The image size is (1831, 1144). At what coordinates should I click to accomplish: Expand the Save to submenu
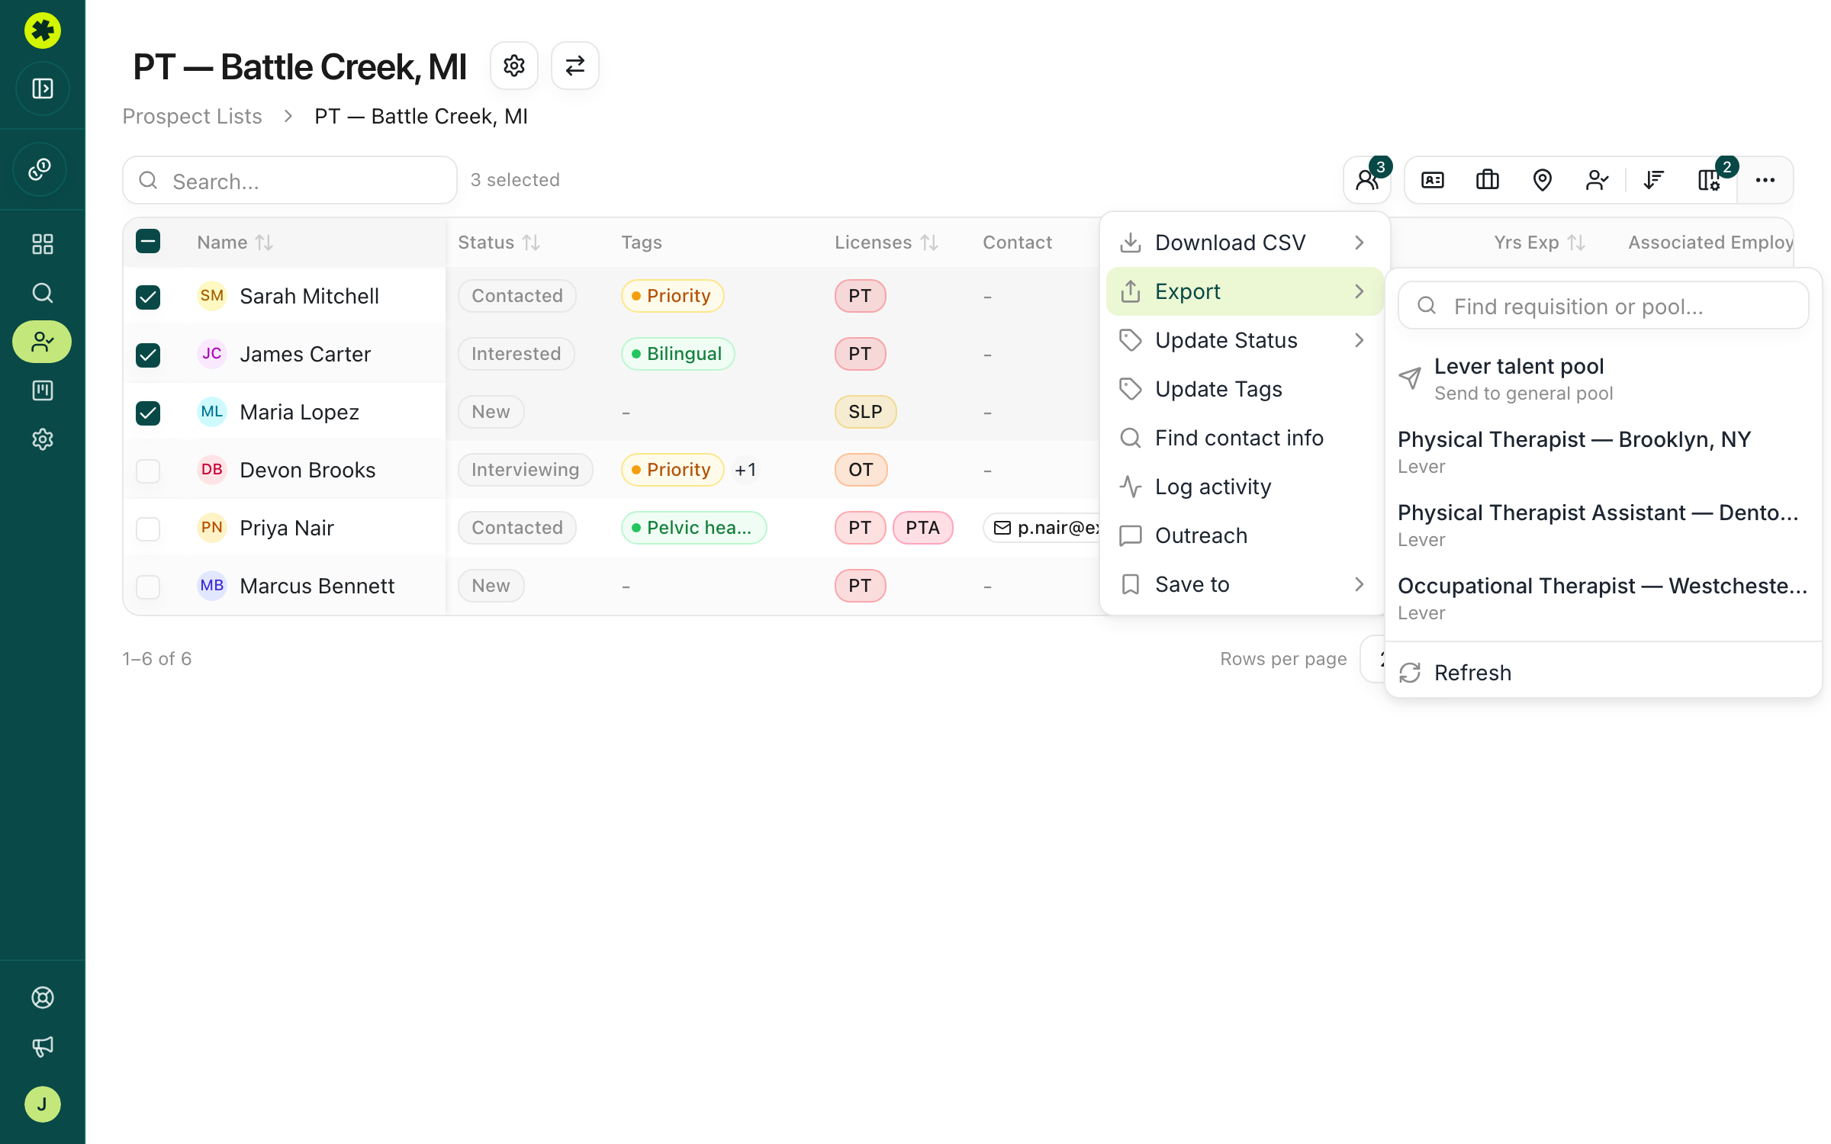[1244, 584]
